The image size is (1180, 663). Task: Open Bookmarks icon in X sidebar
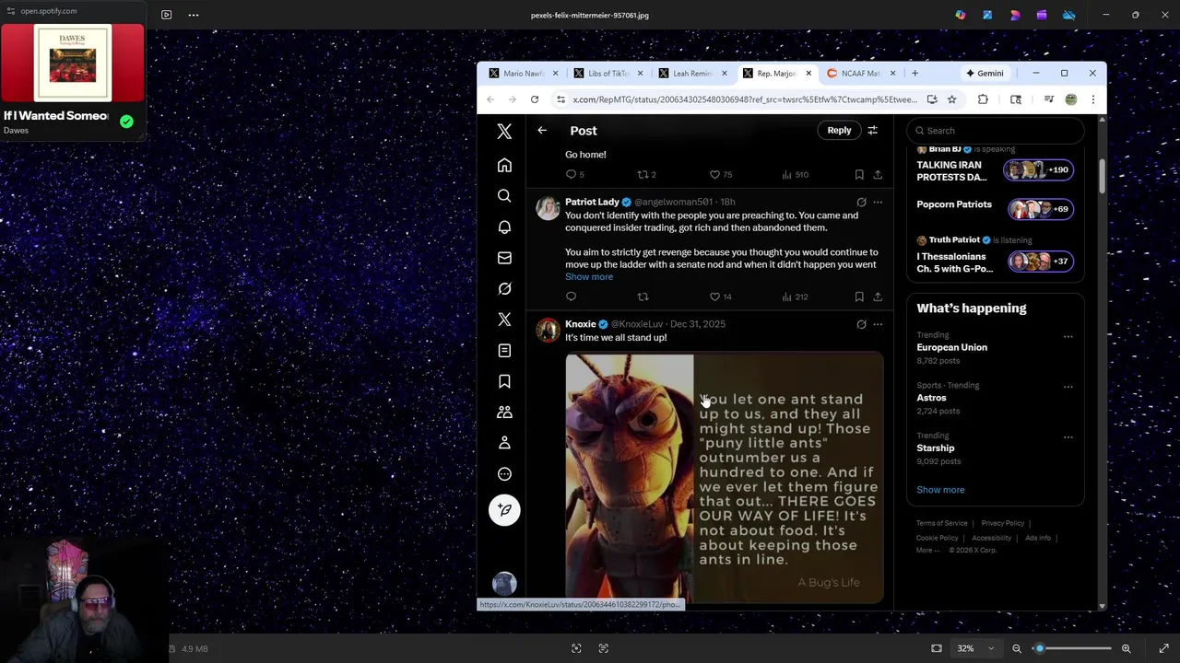504,381
